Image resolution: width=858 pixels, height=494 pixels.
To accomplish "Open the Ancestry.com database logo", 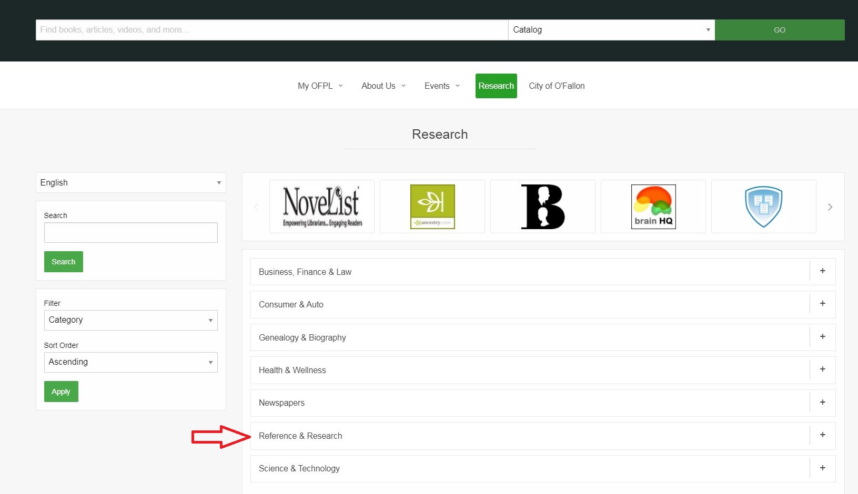I will click(432, 206).
